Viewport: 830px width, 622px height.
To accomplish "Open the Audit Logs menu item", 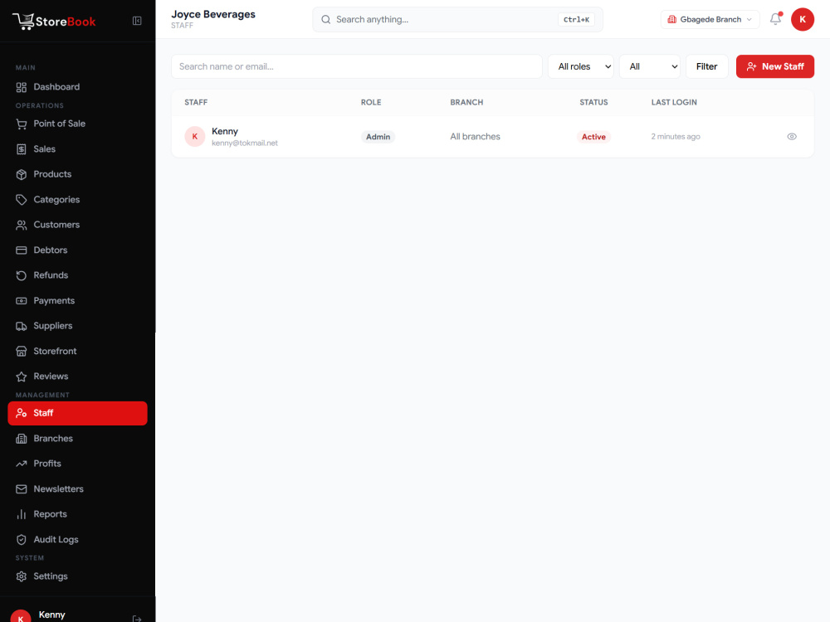I will coord(77,540).
